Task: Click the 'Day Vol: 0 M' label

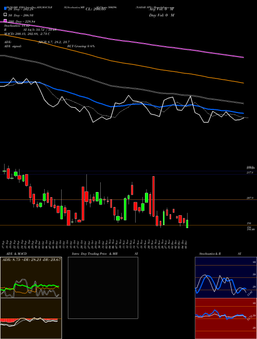Action: (161, 15)
